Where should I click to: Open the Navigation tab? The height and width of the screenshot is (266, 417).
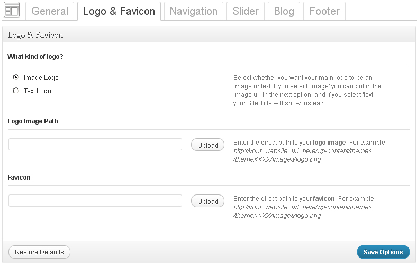pos(193,11)
